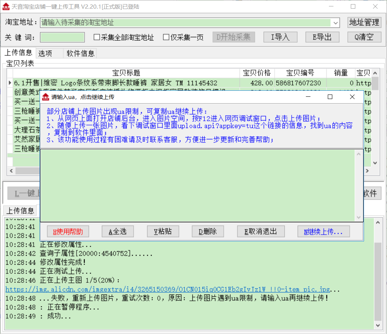This screenshot has width=387, height=334.
Task: Switch to the 选项 tab
Action: pos(45,53)
